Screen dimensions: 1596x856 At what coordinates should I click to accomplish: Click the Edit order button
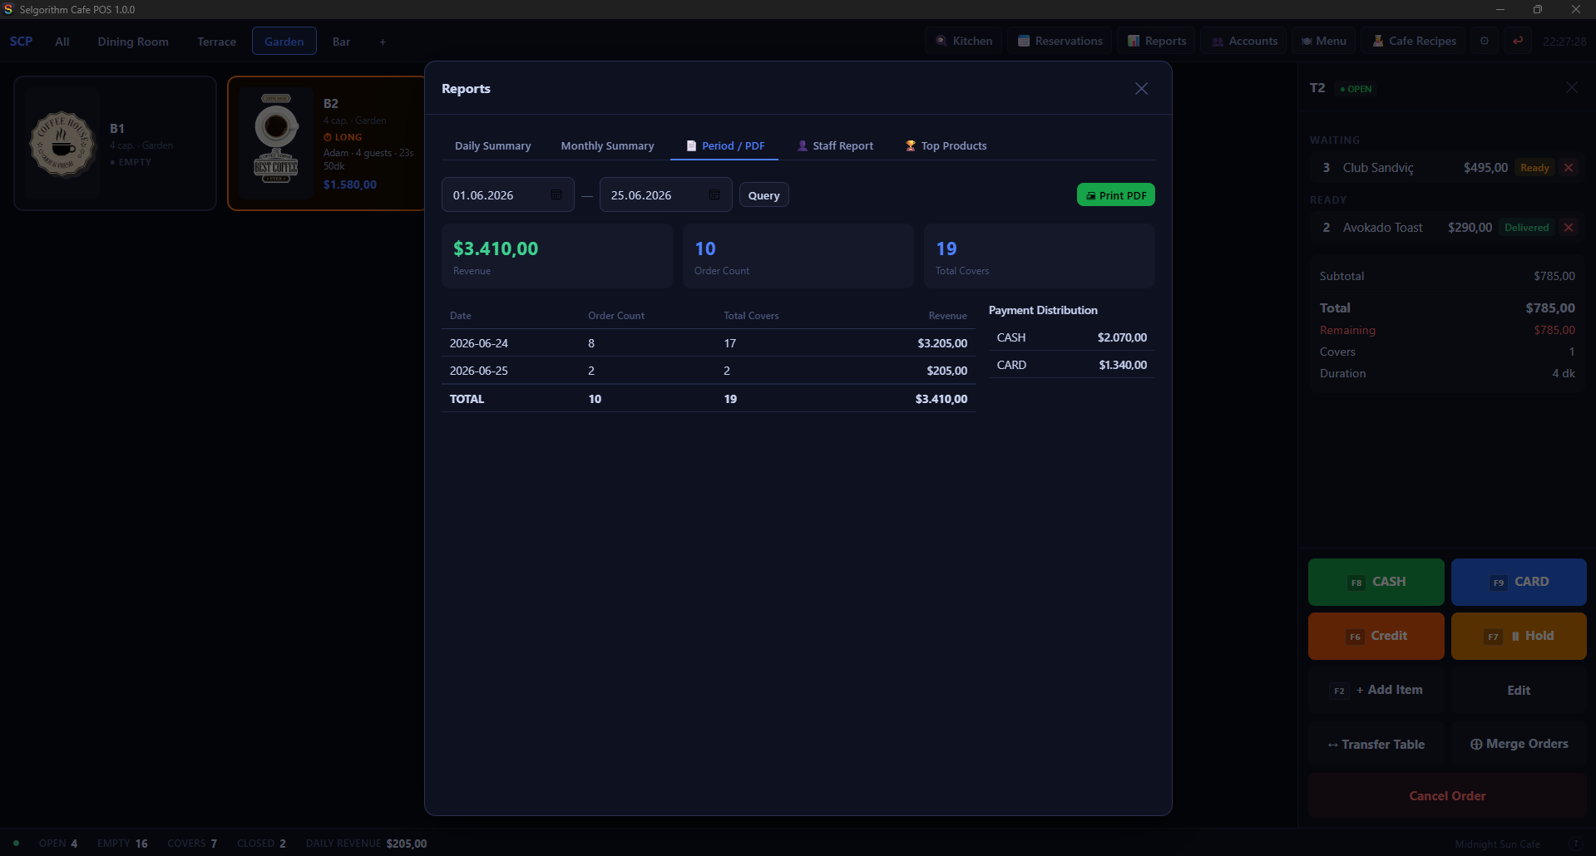tap(1519, 690)
